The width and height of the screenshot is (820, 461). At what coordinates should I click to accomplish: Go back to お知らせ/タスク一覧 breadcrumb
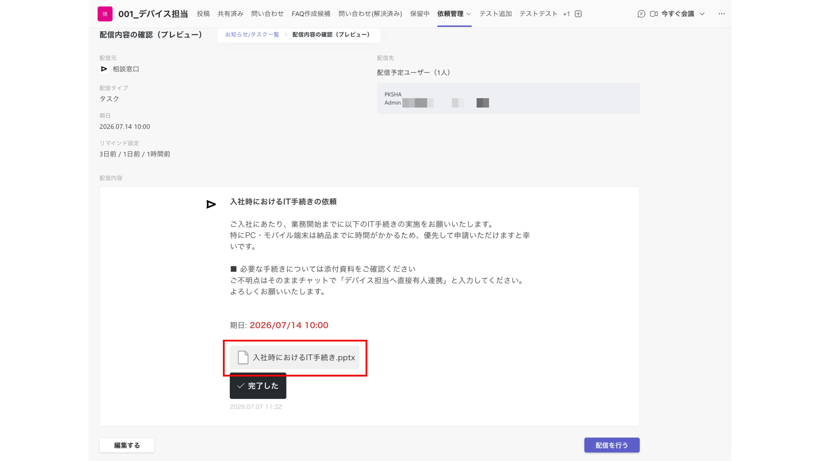(x=252, y=34)
